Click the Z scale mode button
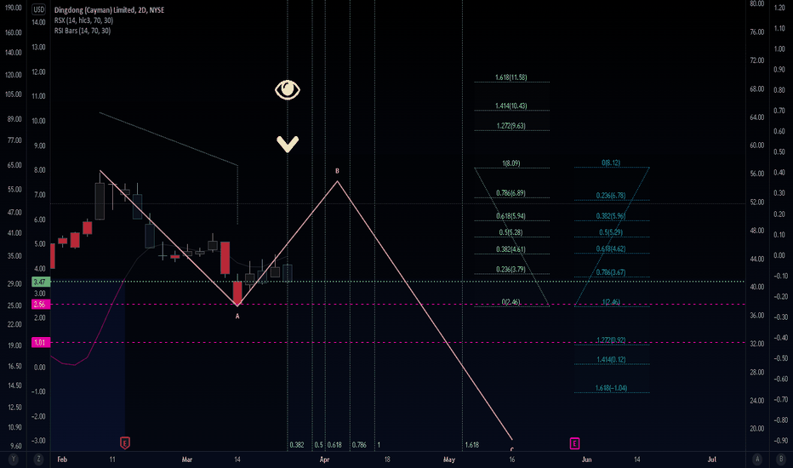 (38, 459)
